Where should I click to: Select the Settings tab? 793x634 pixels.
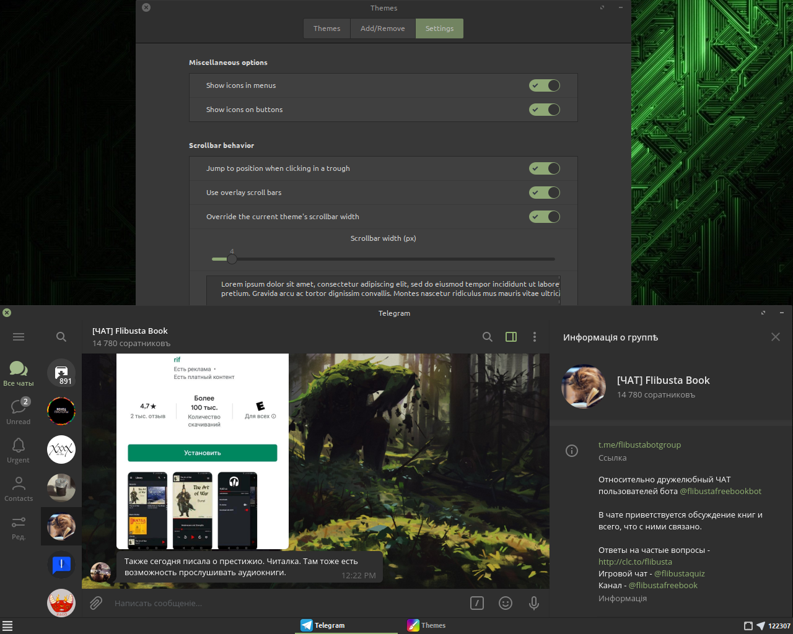[x=439, y=28]
